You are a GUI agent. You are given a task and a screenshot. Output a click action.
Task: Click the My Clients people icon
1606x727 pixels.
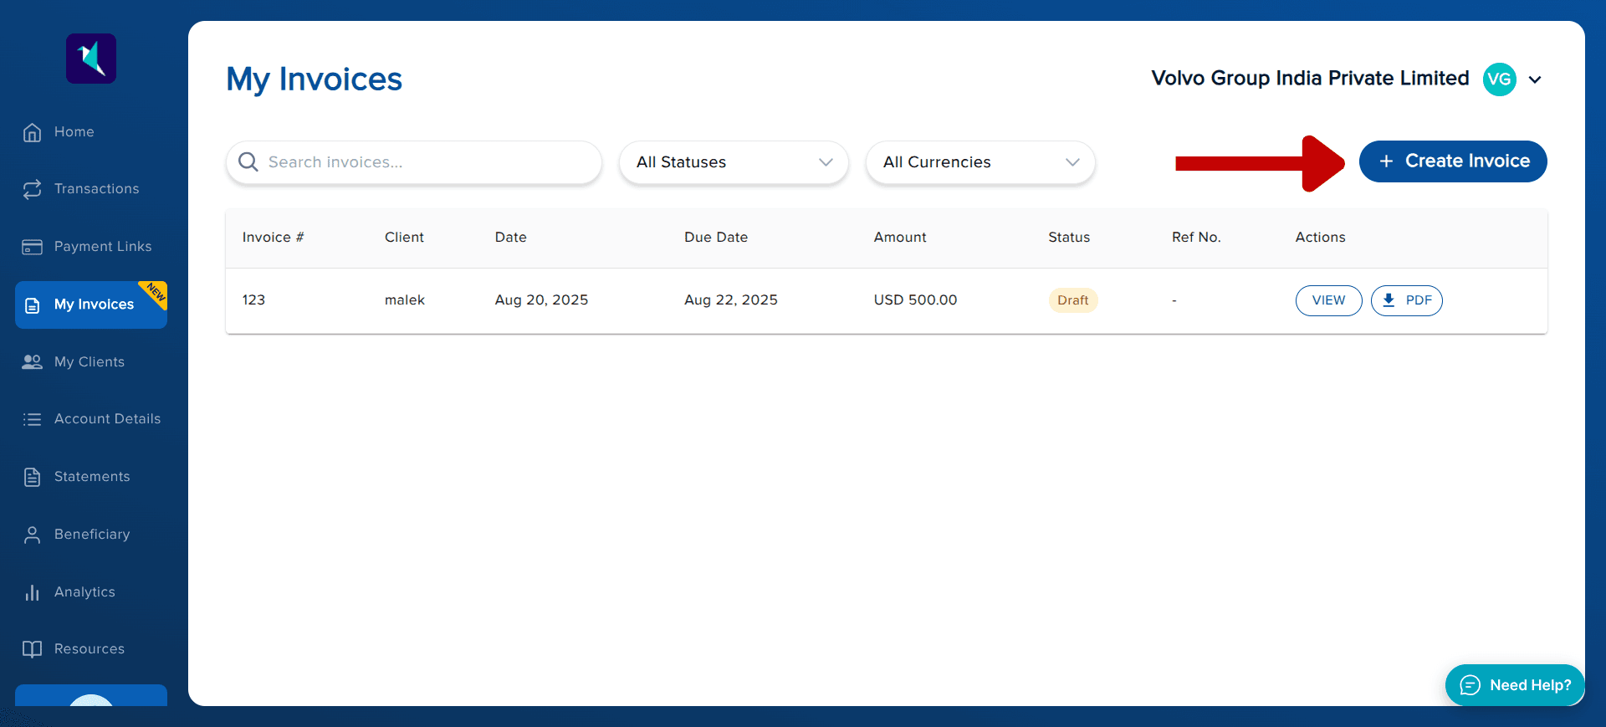pos(32,362)
